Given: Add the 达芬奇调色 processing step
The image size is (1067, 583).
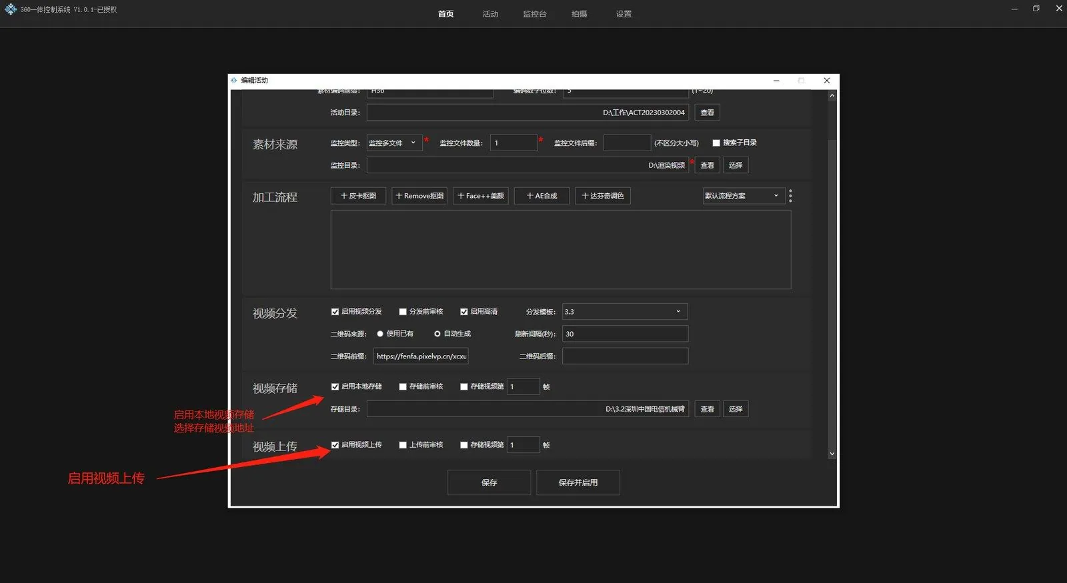Looking at the screenshot, I should point(603,196).
